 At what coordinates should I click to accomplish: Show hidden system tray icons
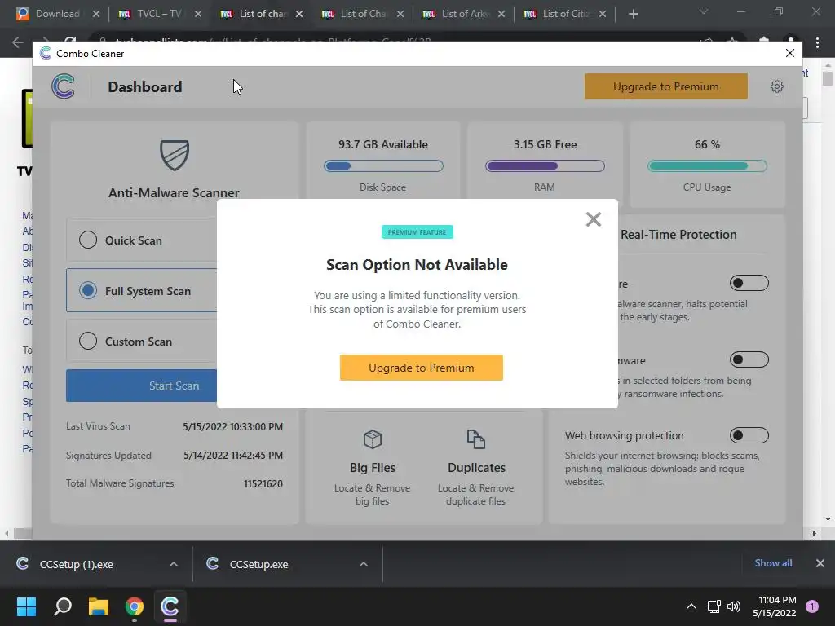click(x=691, y=606)
